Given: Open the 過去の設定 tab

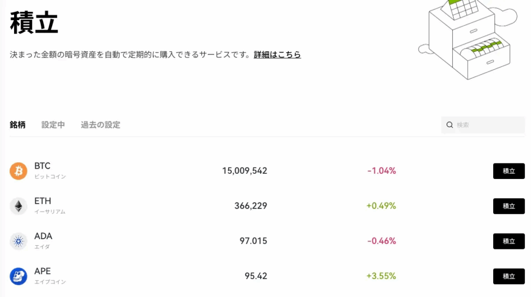Looking at the screenshot, I should pyautogui.click(x=101, y=125).
